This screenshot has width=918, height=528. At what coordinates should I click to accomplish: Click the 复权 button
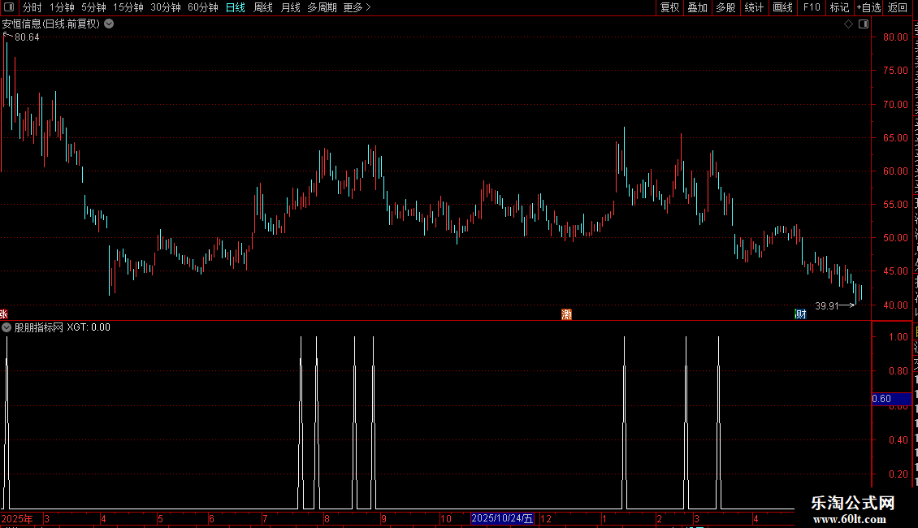[669, 7]
